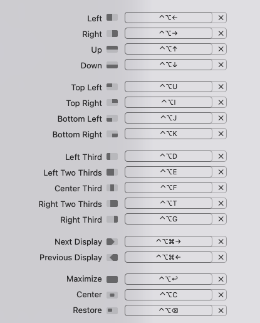This screenshot has height=323, width=260.
Task: Click the Right Two Thirds icon
Action: [x=112, y=203]
